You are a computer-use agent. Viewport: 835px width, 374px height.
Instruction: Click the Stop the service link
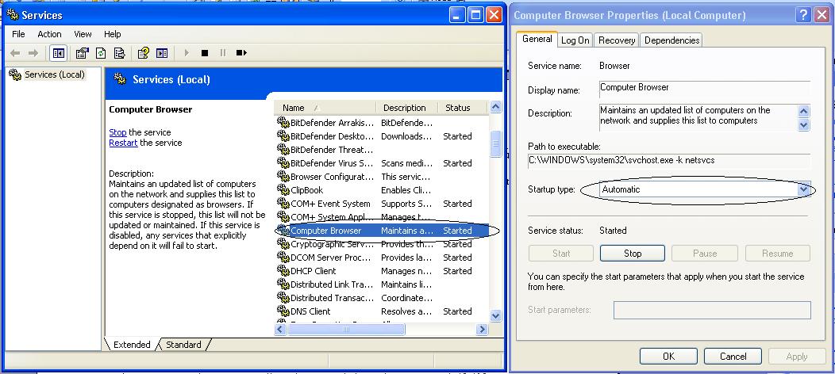(x=117, y=132)
